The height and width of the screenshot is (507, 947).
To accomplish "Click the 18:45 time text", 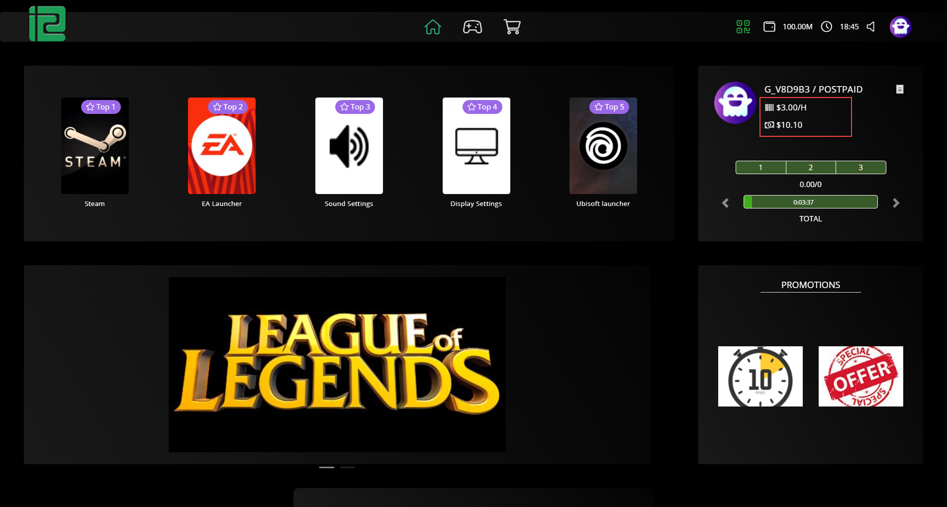I will 850,27.
